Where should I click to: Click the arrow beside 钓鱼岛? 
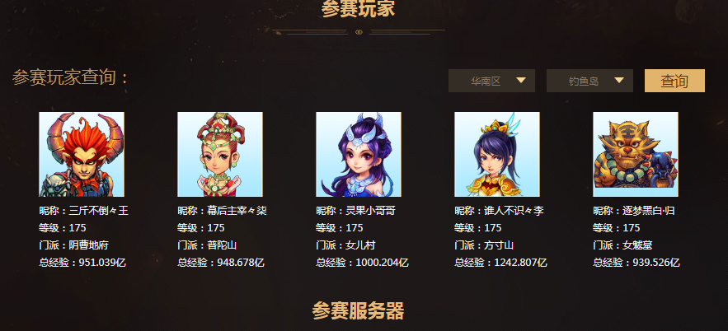619,80
